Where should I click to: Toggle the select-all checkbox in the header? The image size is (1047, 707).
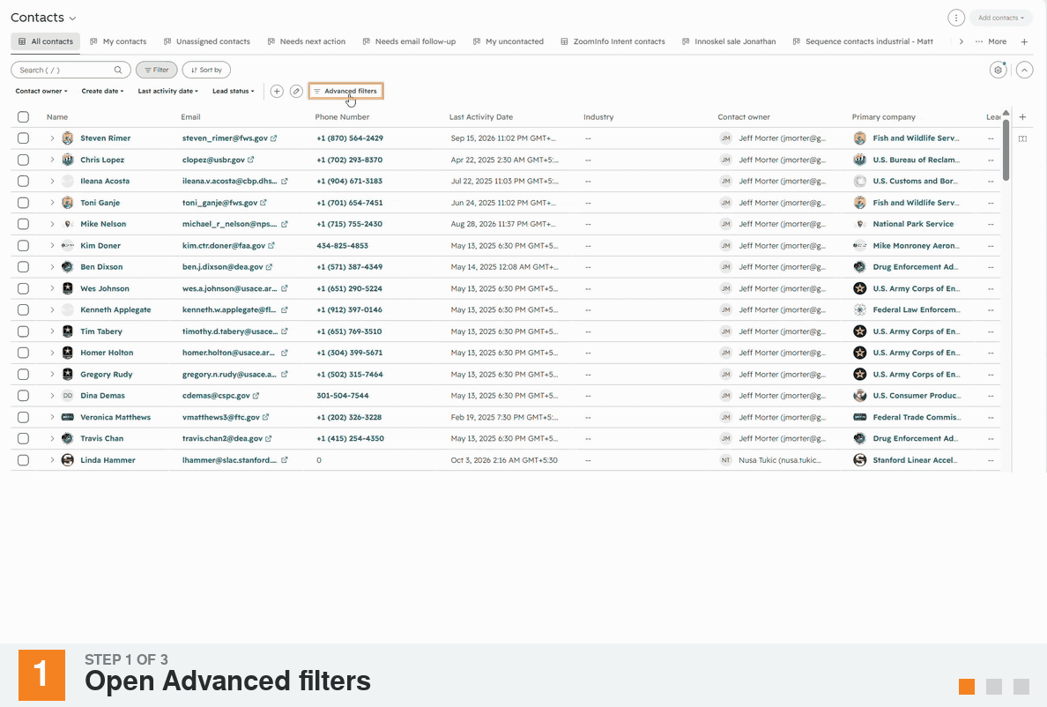tap(24, 117)
